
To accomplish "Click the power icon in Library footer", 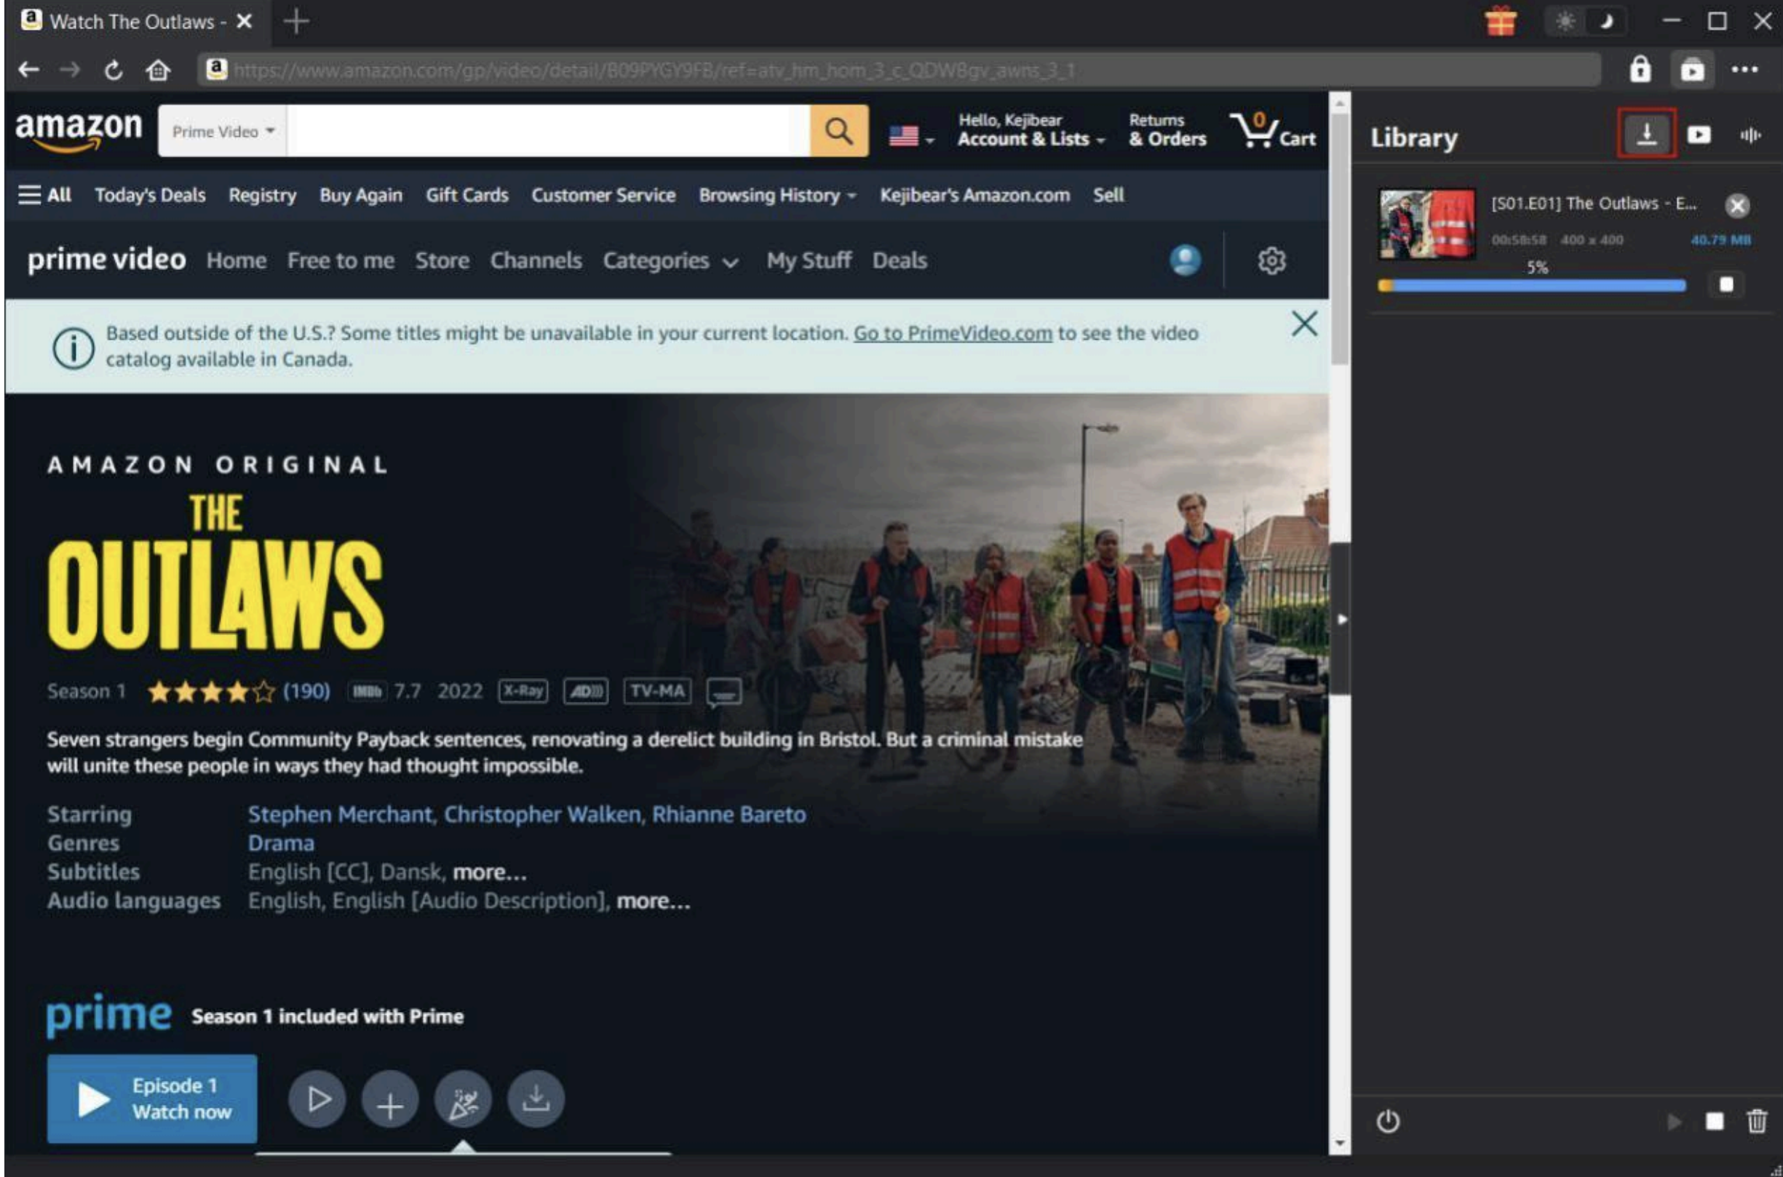I will [x=1387, y=1122].
